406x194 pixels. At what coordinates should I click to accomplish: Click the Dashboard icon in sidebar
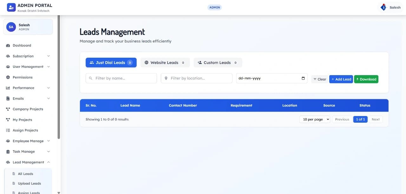pos(8,46)
